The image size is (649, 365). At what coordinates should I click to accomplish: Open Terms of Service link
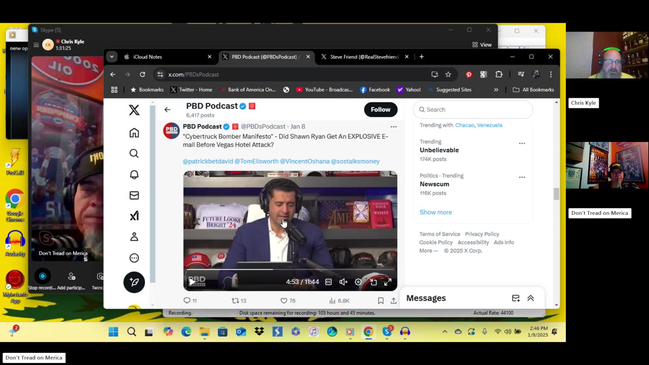coord(440,234)
